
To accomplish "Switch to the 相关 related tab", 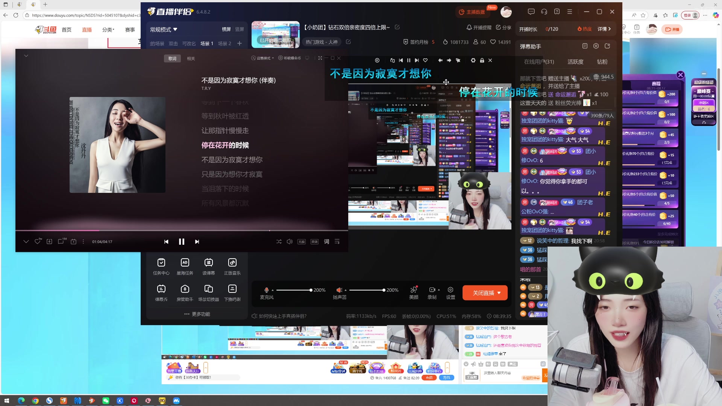I will 191,58.
